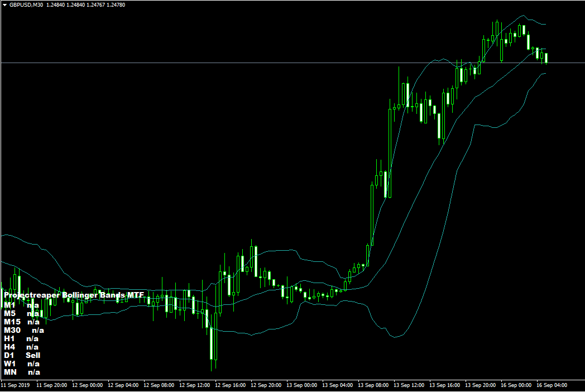585x392 pixels.
Task: Click the MN timeframe signal row
Action: coord(22,372)
